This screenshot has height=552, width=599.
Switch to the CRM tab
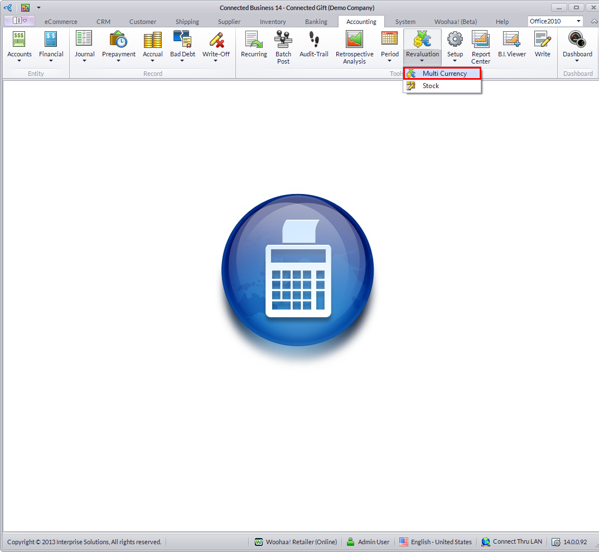(x=103, y=22)
